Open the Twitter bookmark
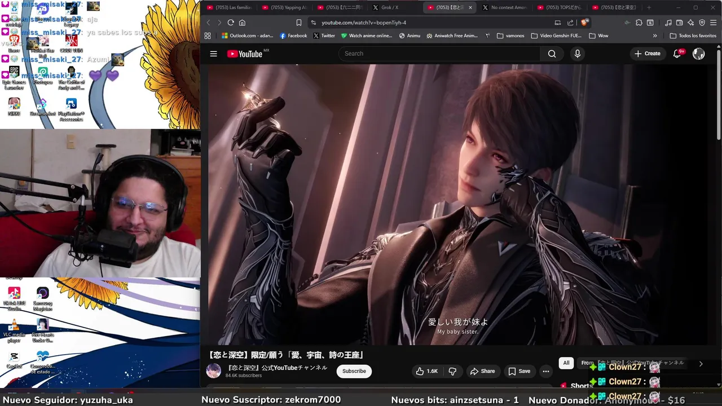 (324, 36)
